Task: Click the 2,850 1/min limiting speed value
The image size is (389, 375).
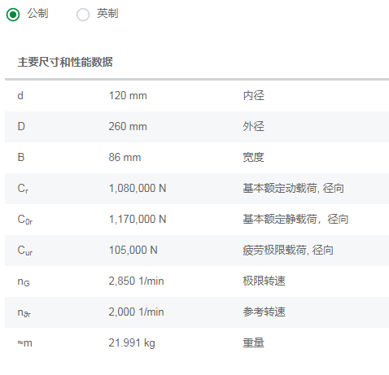Action: pos(136,281)
